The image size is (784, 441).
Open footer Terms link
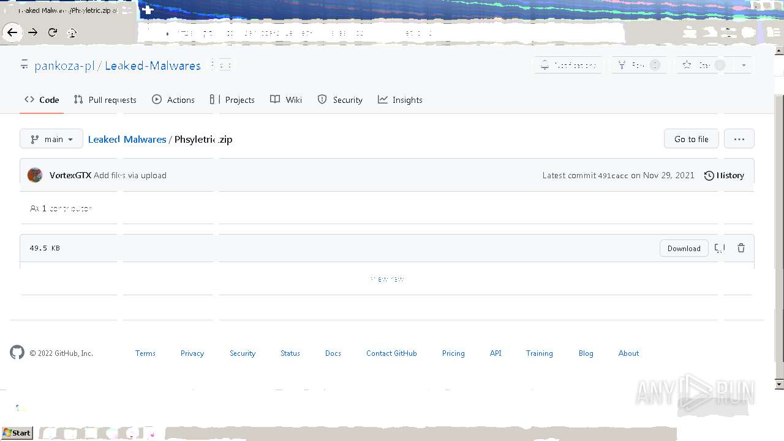click(145, 353)
